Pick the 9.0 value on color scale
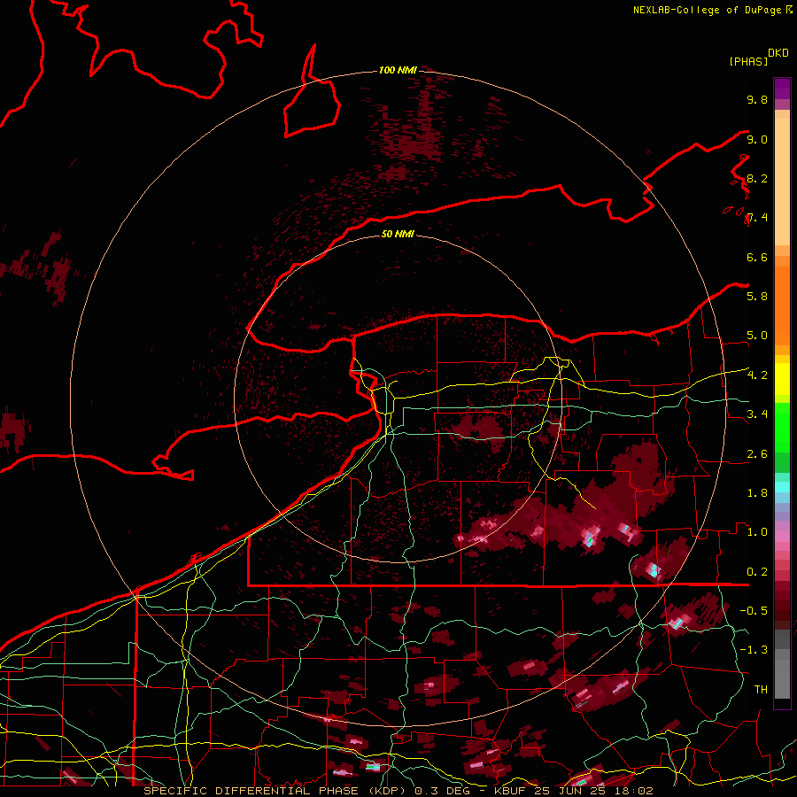 pos(757,139)
